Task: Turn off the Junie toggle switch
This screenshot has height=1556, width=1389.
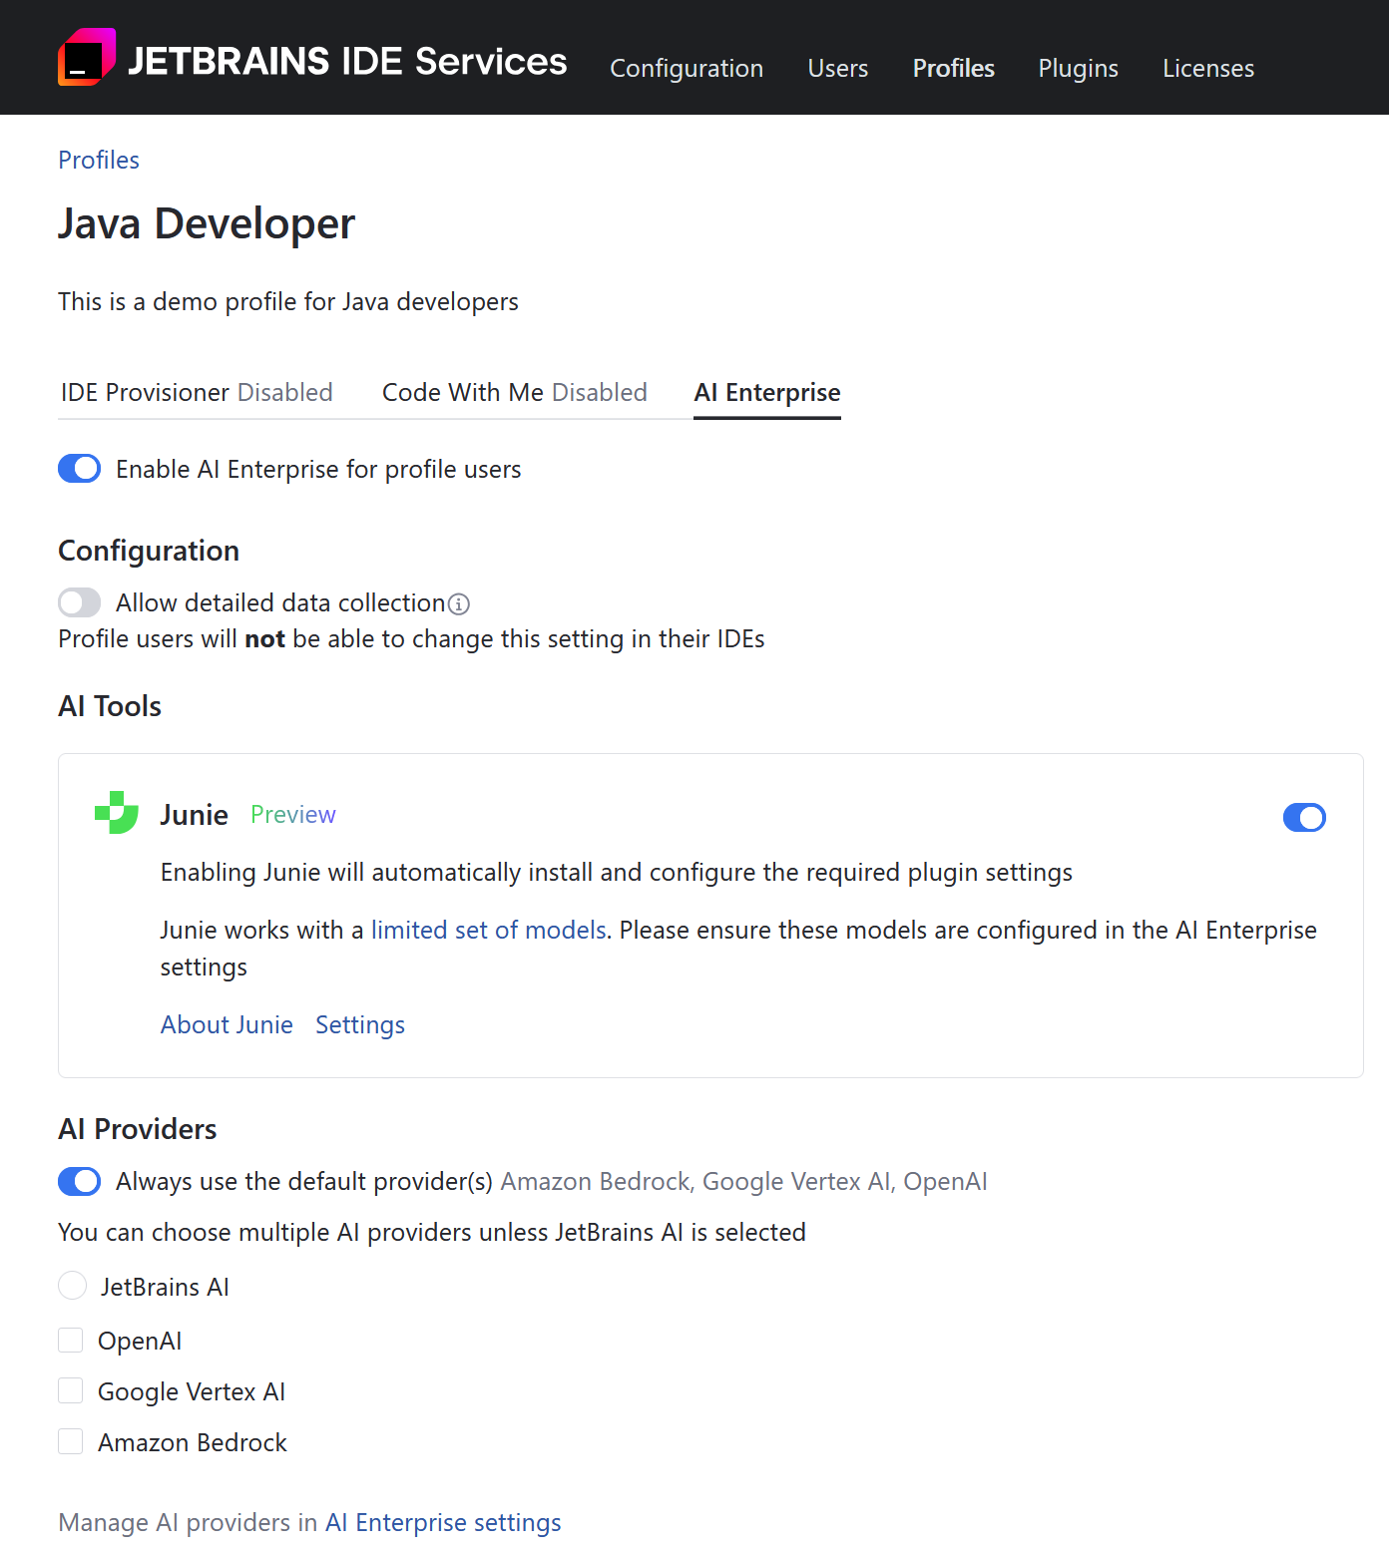Action: (x=1304, y=818)
